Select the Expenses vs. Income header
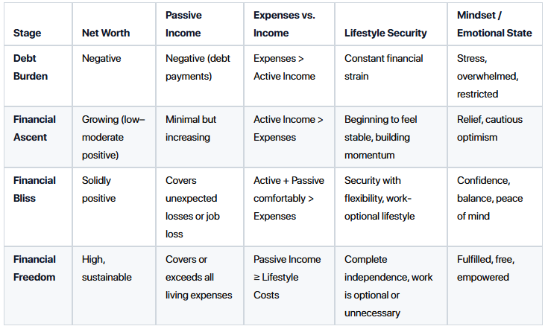The width and height of the screenshot is (548, 329). click(284, 24)
